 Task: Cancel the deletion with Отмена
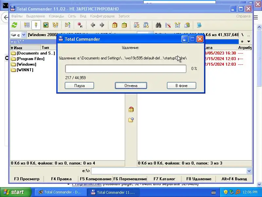point(131,86)
